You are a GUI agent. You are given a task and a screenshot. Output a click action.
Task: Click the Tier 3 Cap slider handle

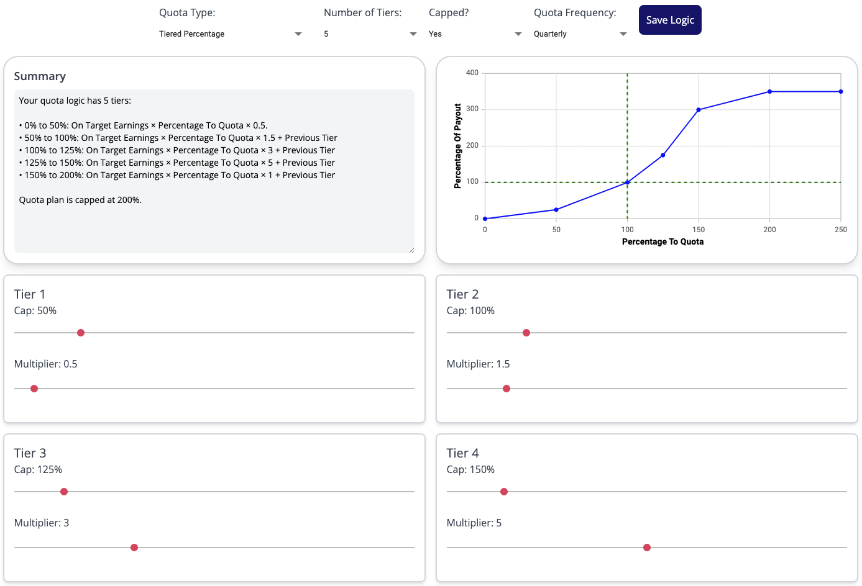pyautogui.click(x=64, y=492)
